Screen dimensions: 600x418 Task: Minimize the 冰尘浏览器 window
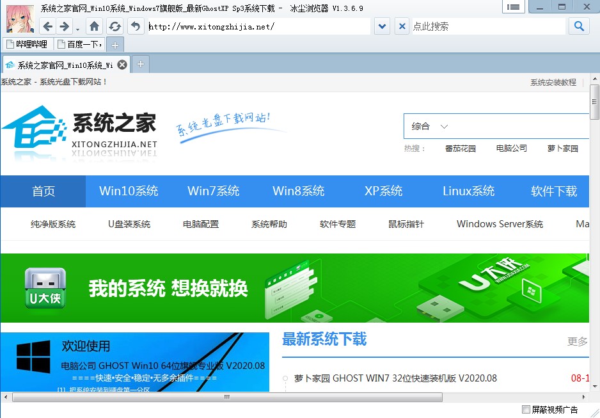click(539, 7)
